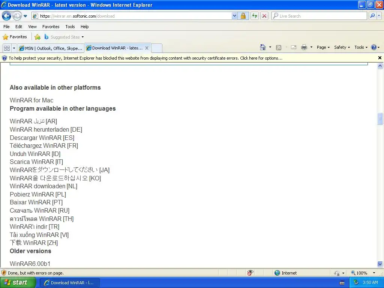The width and height of the screenshot is (384, 288).
Task: Click the Stop loading button
Action: pos(264,16)
